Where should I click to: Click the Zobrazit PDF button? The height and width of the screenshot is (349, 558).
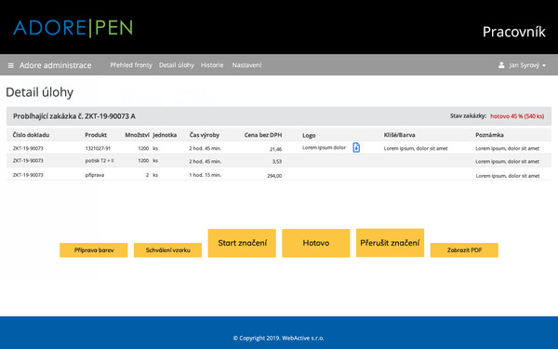(x=464, y=250)
